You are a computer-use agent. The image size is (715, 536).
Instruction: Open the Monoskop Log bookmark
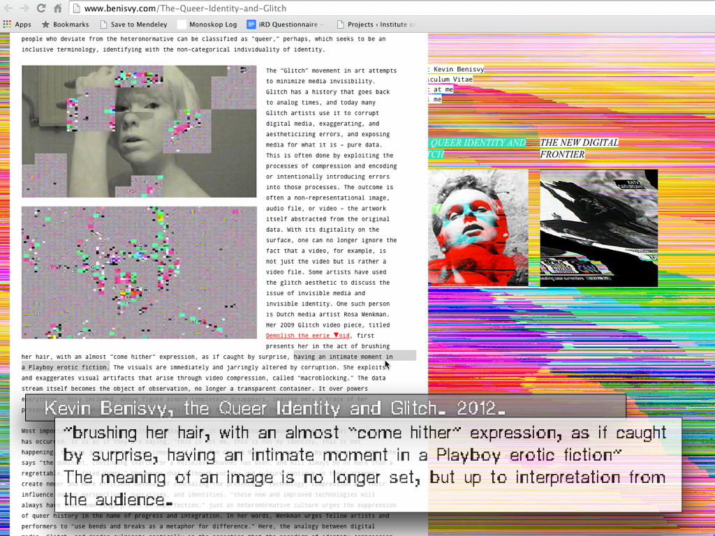(207, 24)
